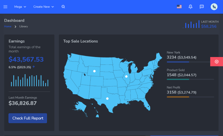The image size is (223, 136).
Task: Click the search magnifier icon
Action: pos(63,7)
